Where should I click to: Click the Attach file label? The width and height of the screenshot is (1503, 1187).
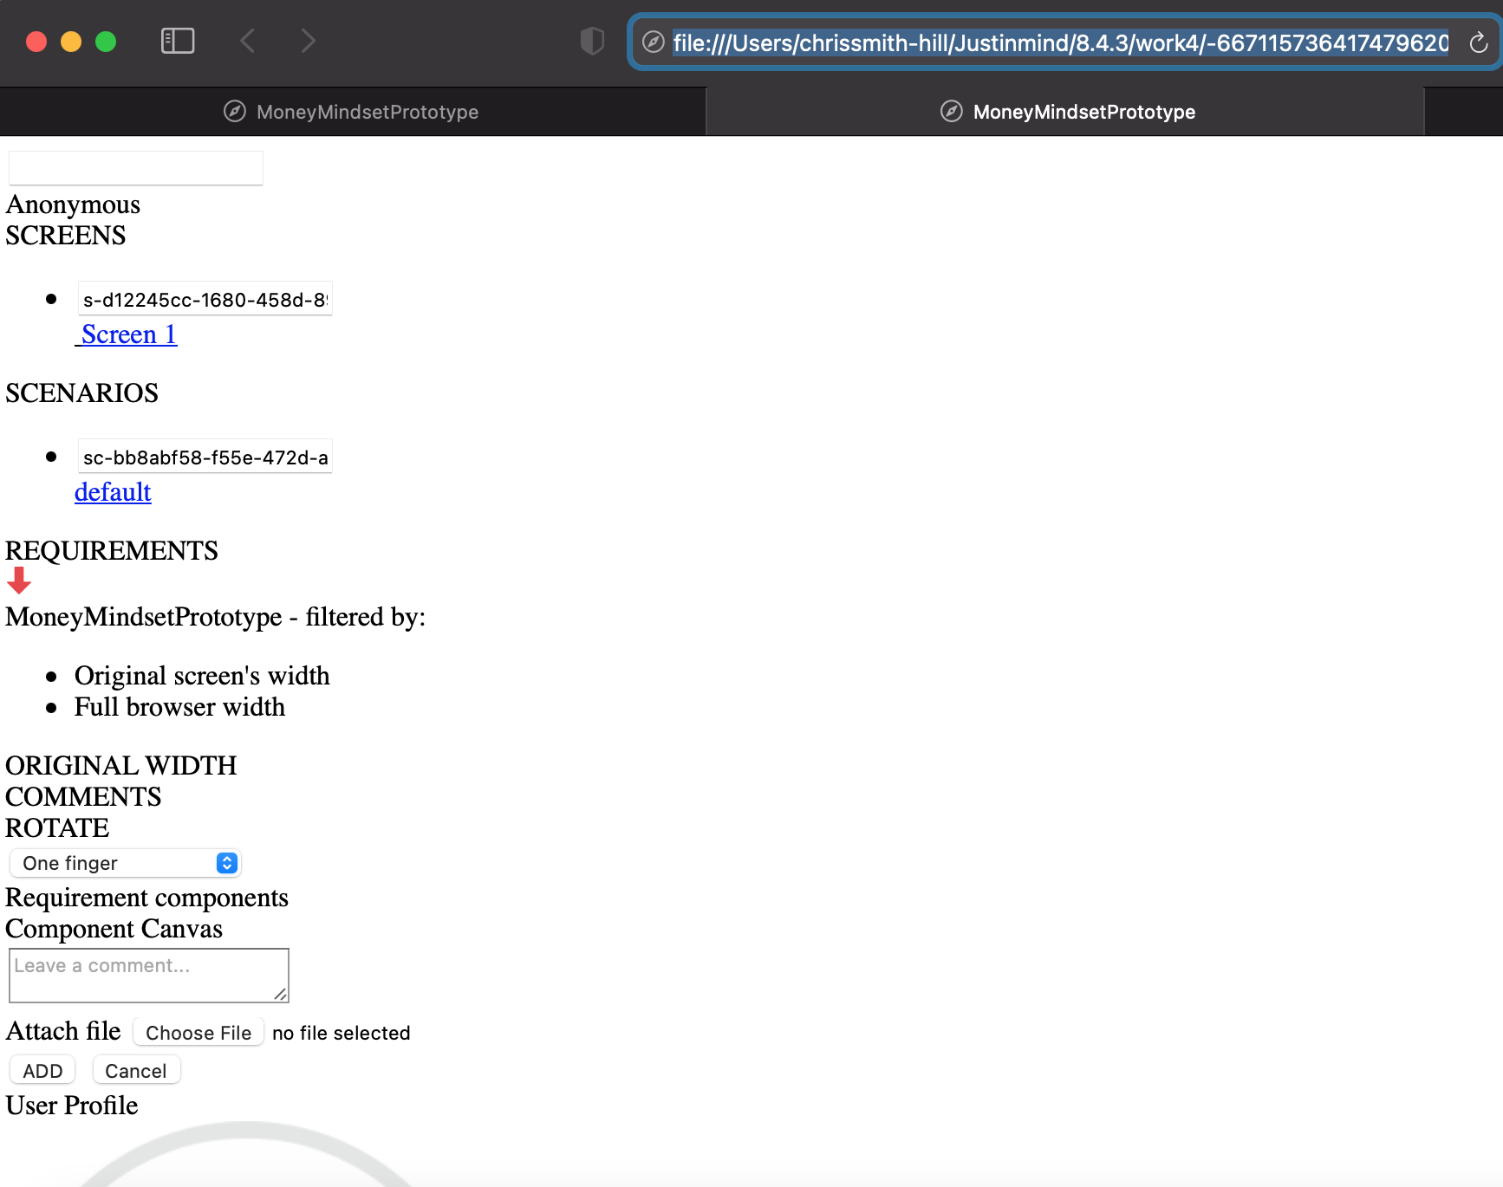pos(63,1031)
